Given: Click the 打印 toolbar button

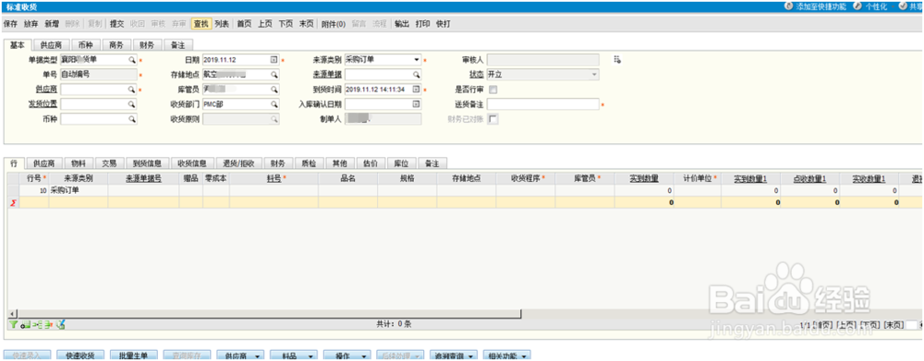Looking at the screenshot, I should 422,24.
